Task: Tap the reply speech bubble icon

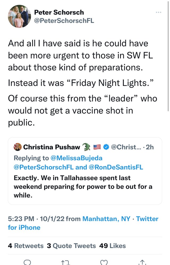Action: point(27,262)
